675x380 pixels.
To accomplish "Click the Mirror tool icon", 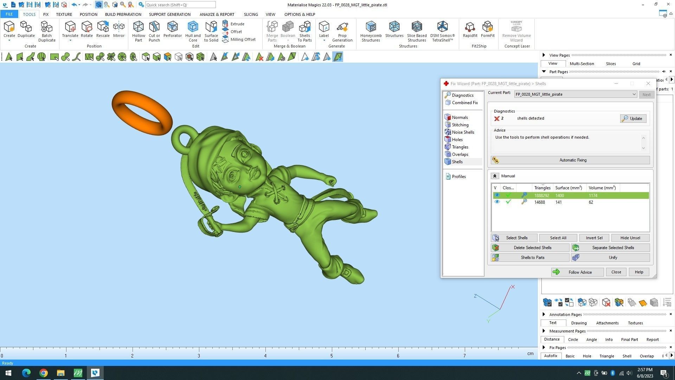I will coord(119,29).
